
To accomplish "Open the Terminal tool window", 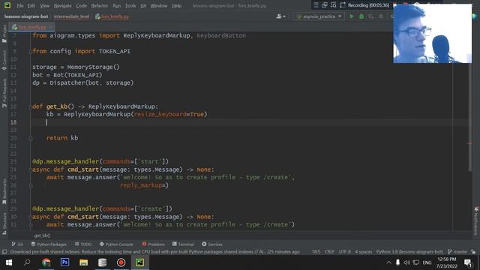I will pyautogui.click(x=183, y=244).
